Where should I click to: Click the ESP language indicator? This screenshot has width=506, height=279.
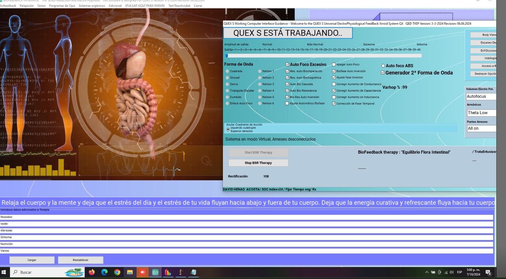pos(459,272)
